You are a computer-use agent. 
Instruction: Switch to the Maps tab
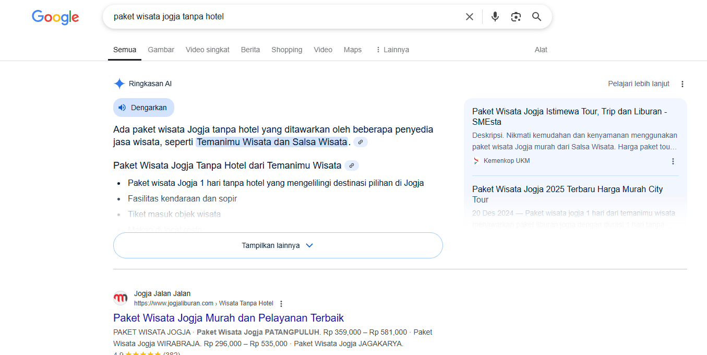[353, 50]
